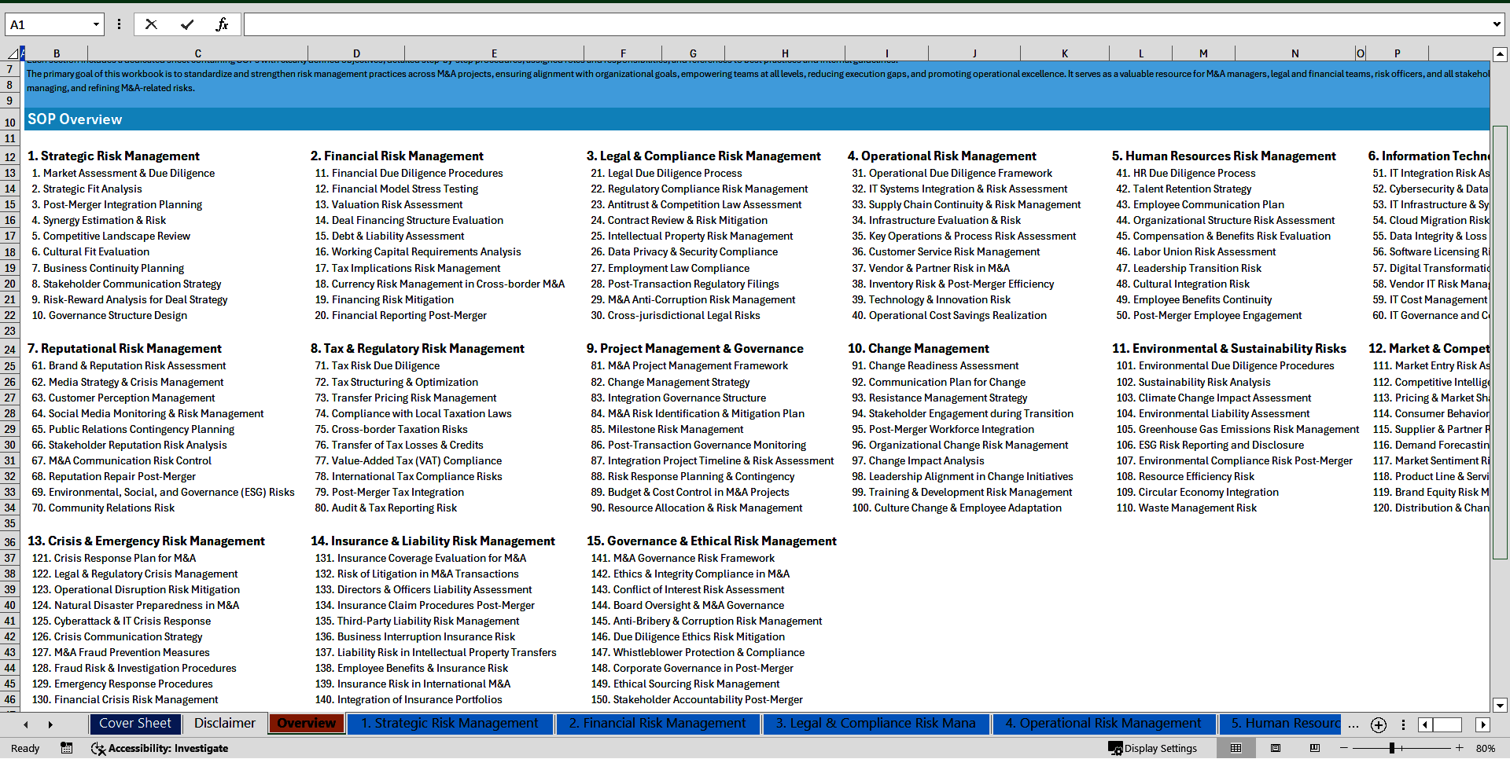The image size is (1510, 759).
Task: Open the sheet list ellipsis menu
Action: [1353, 725]
